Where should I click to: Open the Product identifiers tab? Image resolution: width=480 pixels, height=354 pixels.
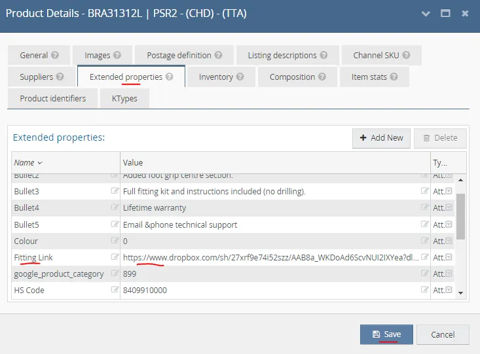52,98
